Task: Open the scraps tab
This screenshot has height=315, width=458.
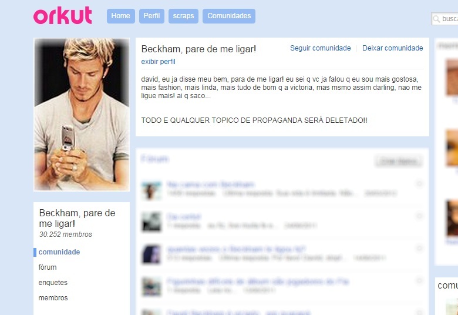Action: (x=183, y=16)
